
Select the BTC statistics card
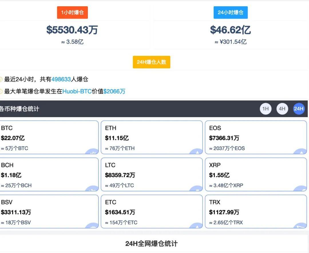pos(49,137)
